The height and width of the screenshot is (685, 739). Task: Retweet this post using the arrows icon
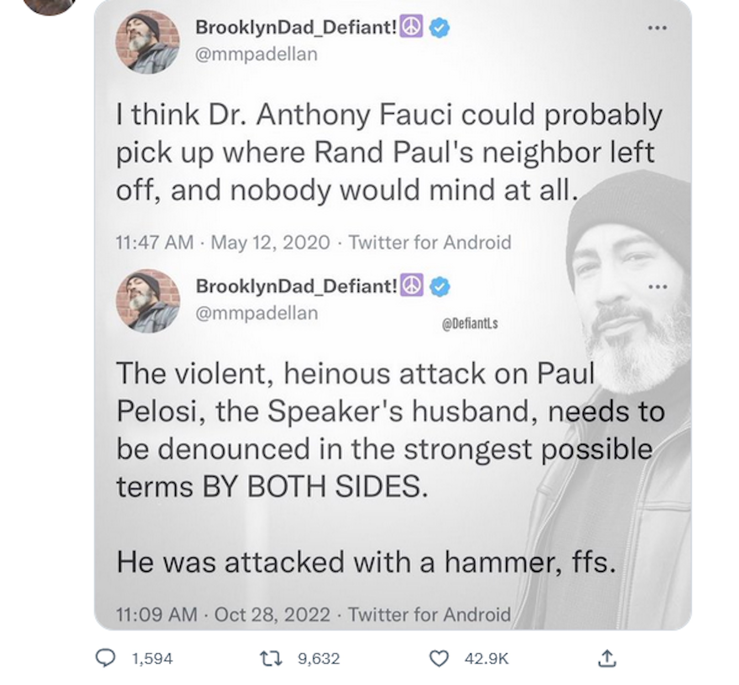click(x=271, y=658)
